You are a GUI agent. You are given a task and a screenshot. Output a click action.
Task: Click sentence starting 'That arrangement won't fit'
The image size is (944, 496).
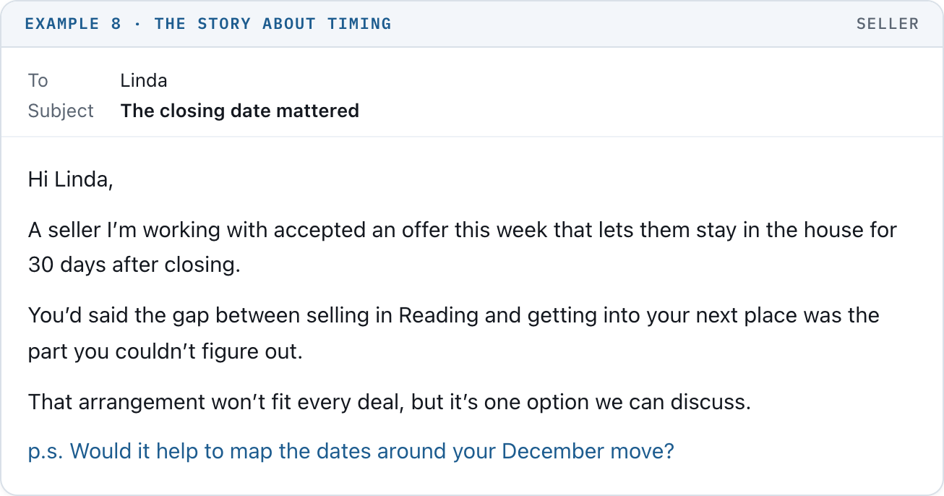(390, 401)
